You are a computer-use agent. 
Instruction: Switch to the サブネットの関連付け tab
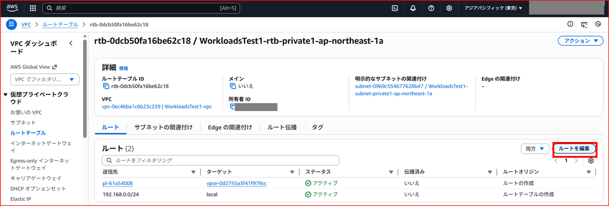click(x=163, y=127)
